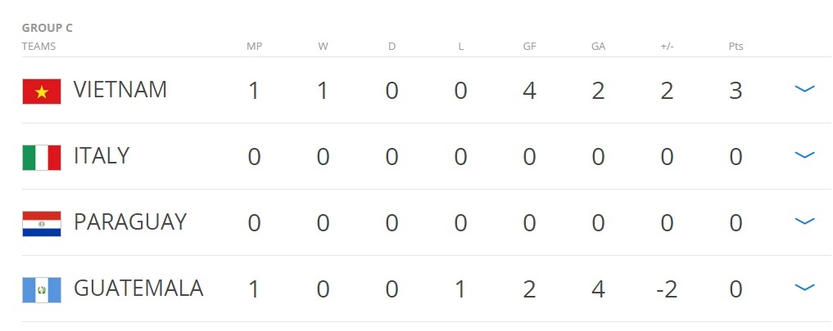The height and width of the screenshot is (331, 833).
Task: Click the Paraguay flag icon
Action: (x=42, y=223)
